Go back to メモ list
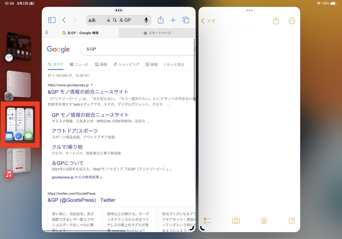The width and height of the screenshot is (342, 239). 208,21
